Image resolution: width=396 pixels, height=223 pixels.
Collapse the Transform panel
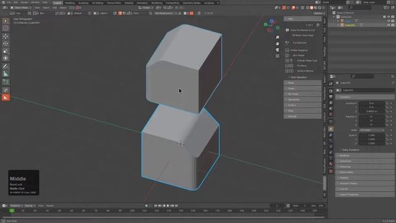point(364,97)
